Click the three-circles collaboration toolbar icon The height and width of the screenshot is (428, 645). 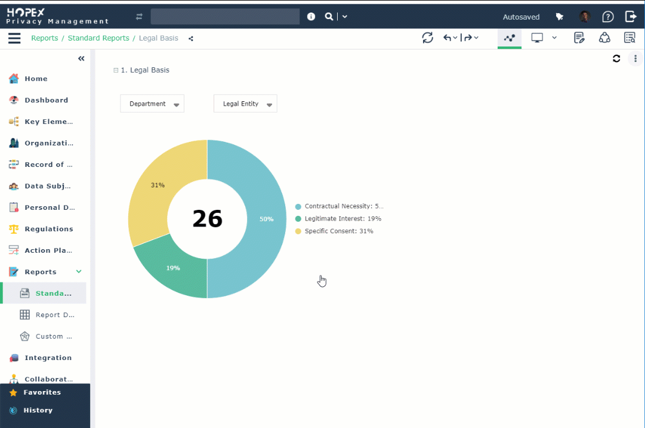coord(604,38)
